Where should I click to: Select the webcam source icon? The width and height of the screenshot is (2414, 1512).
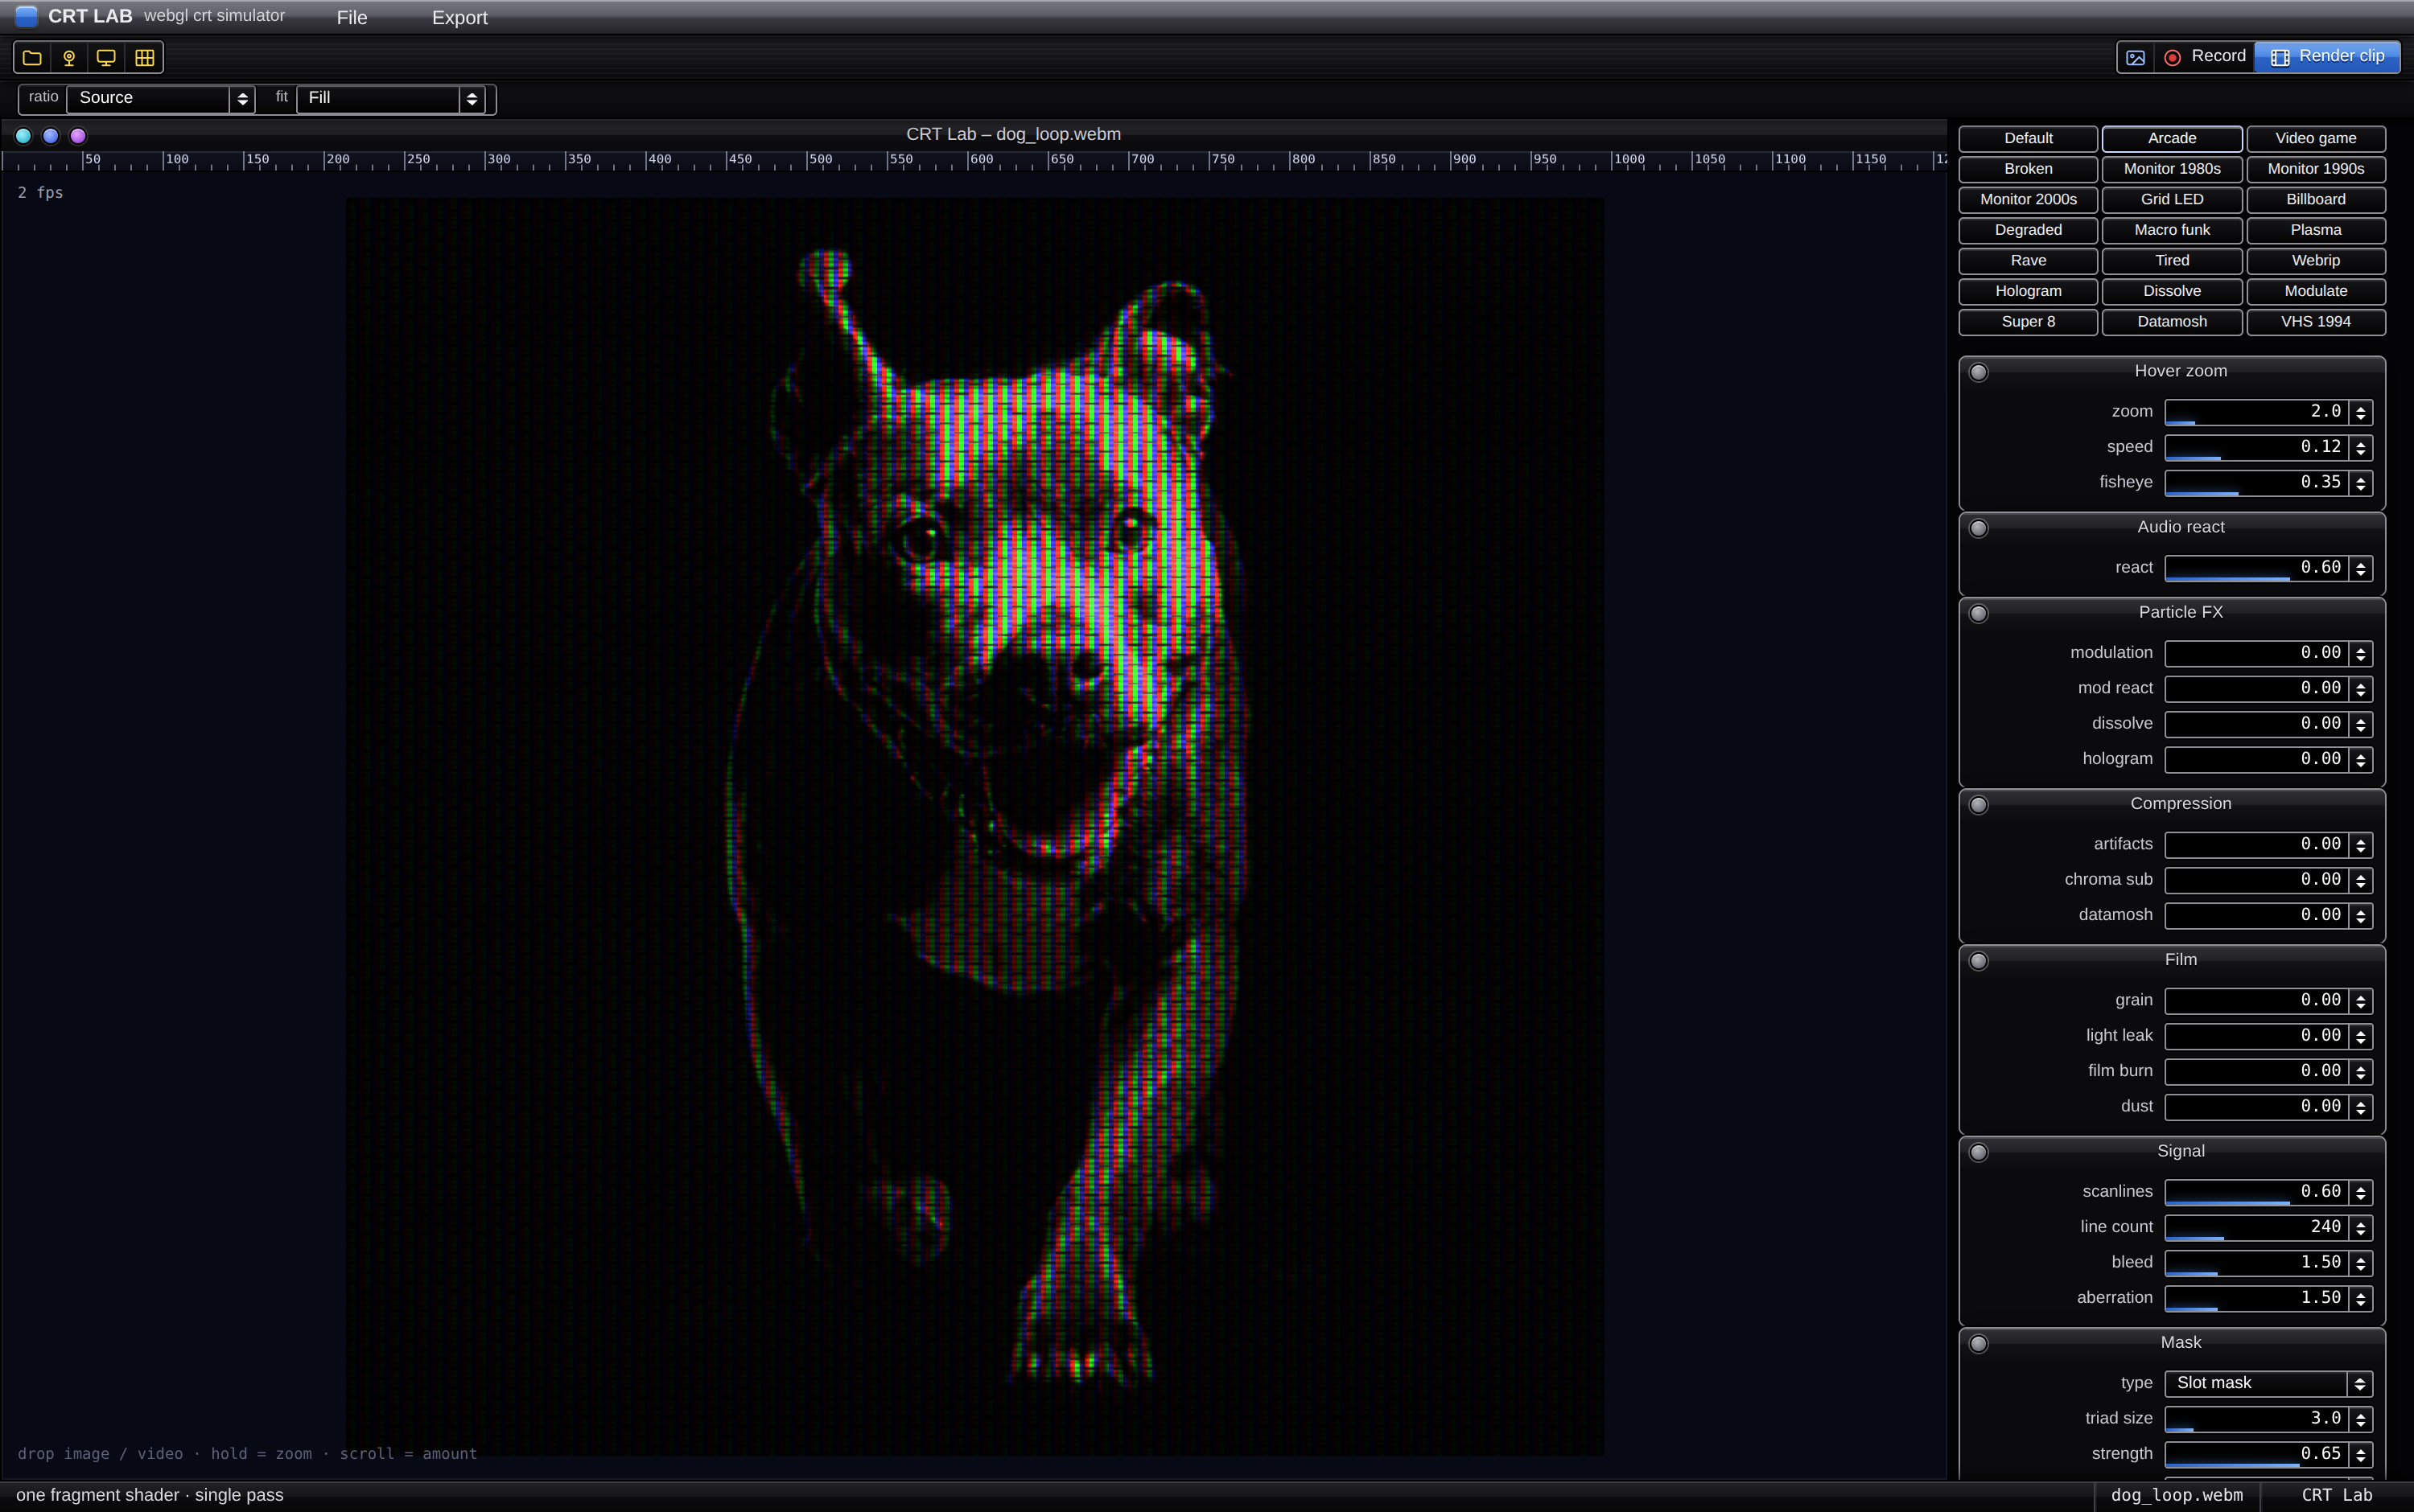pyautogui.click(x=69, y=58)
